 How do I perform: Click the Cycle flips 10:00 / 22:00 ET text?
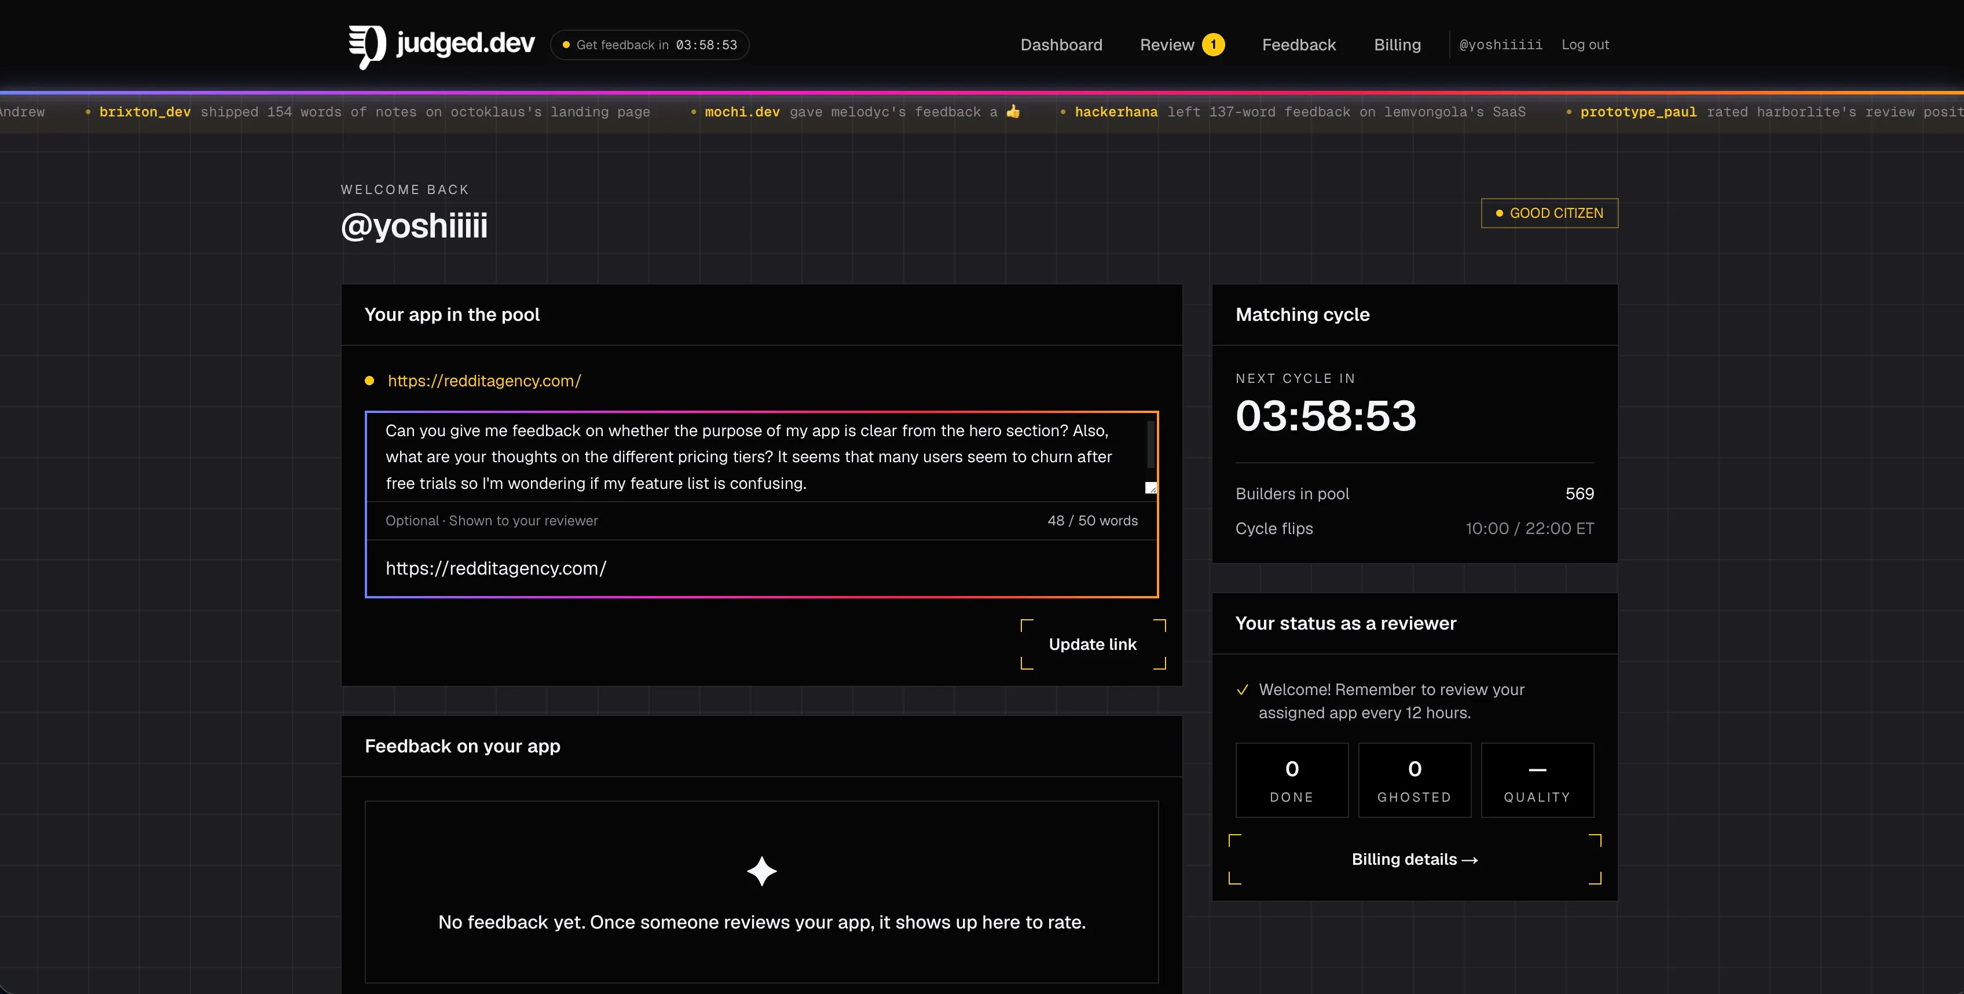[x=1529, y=529]
